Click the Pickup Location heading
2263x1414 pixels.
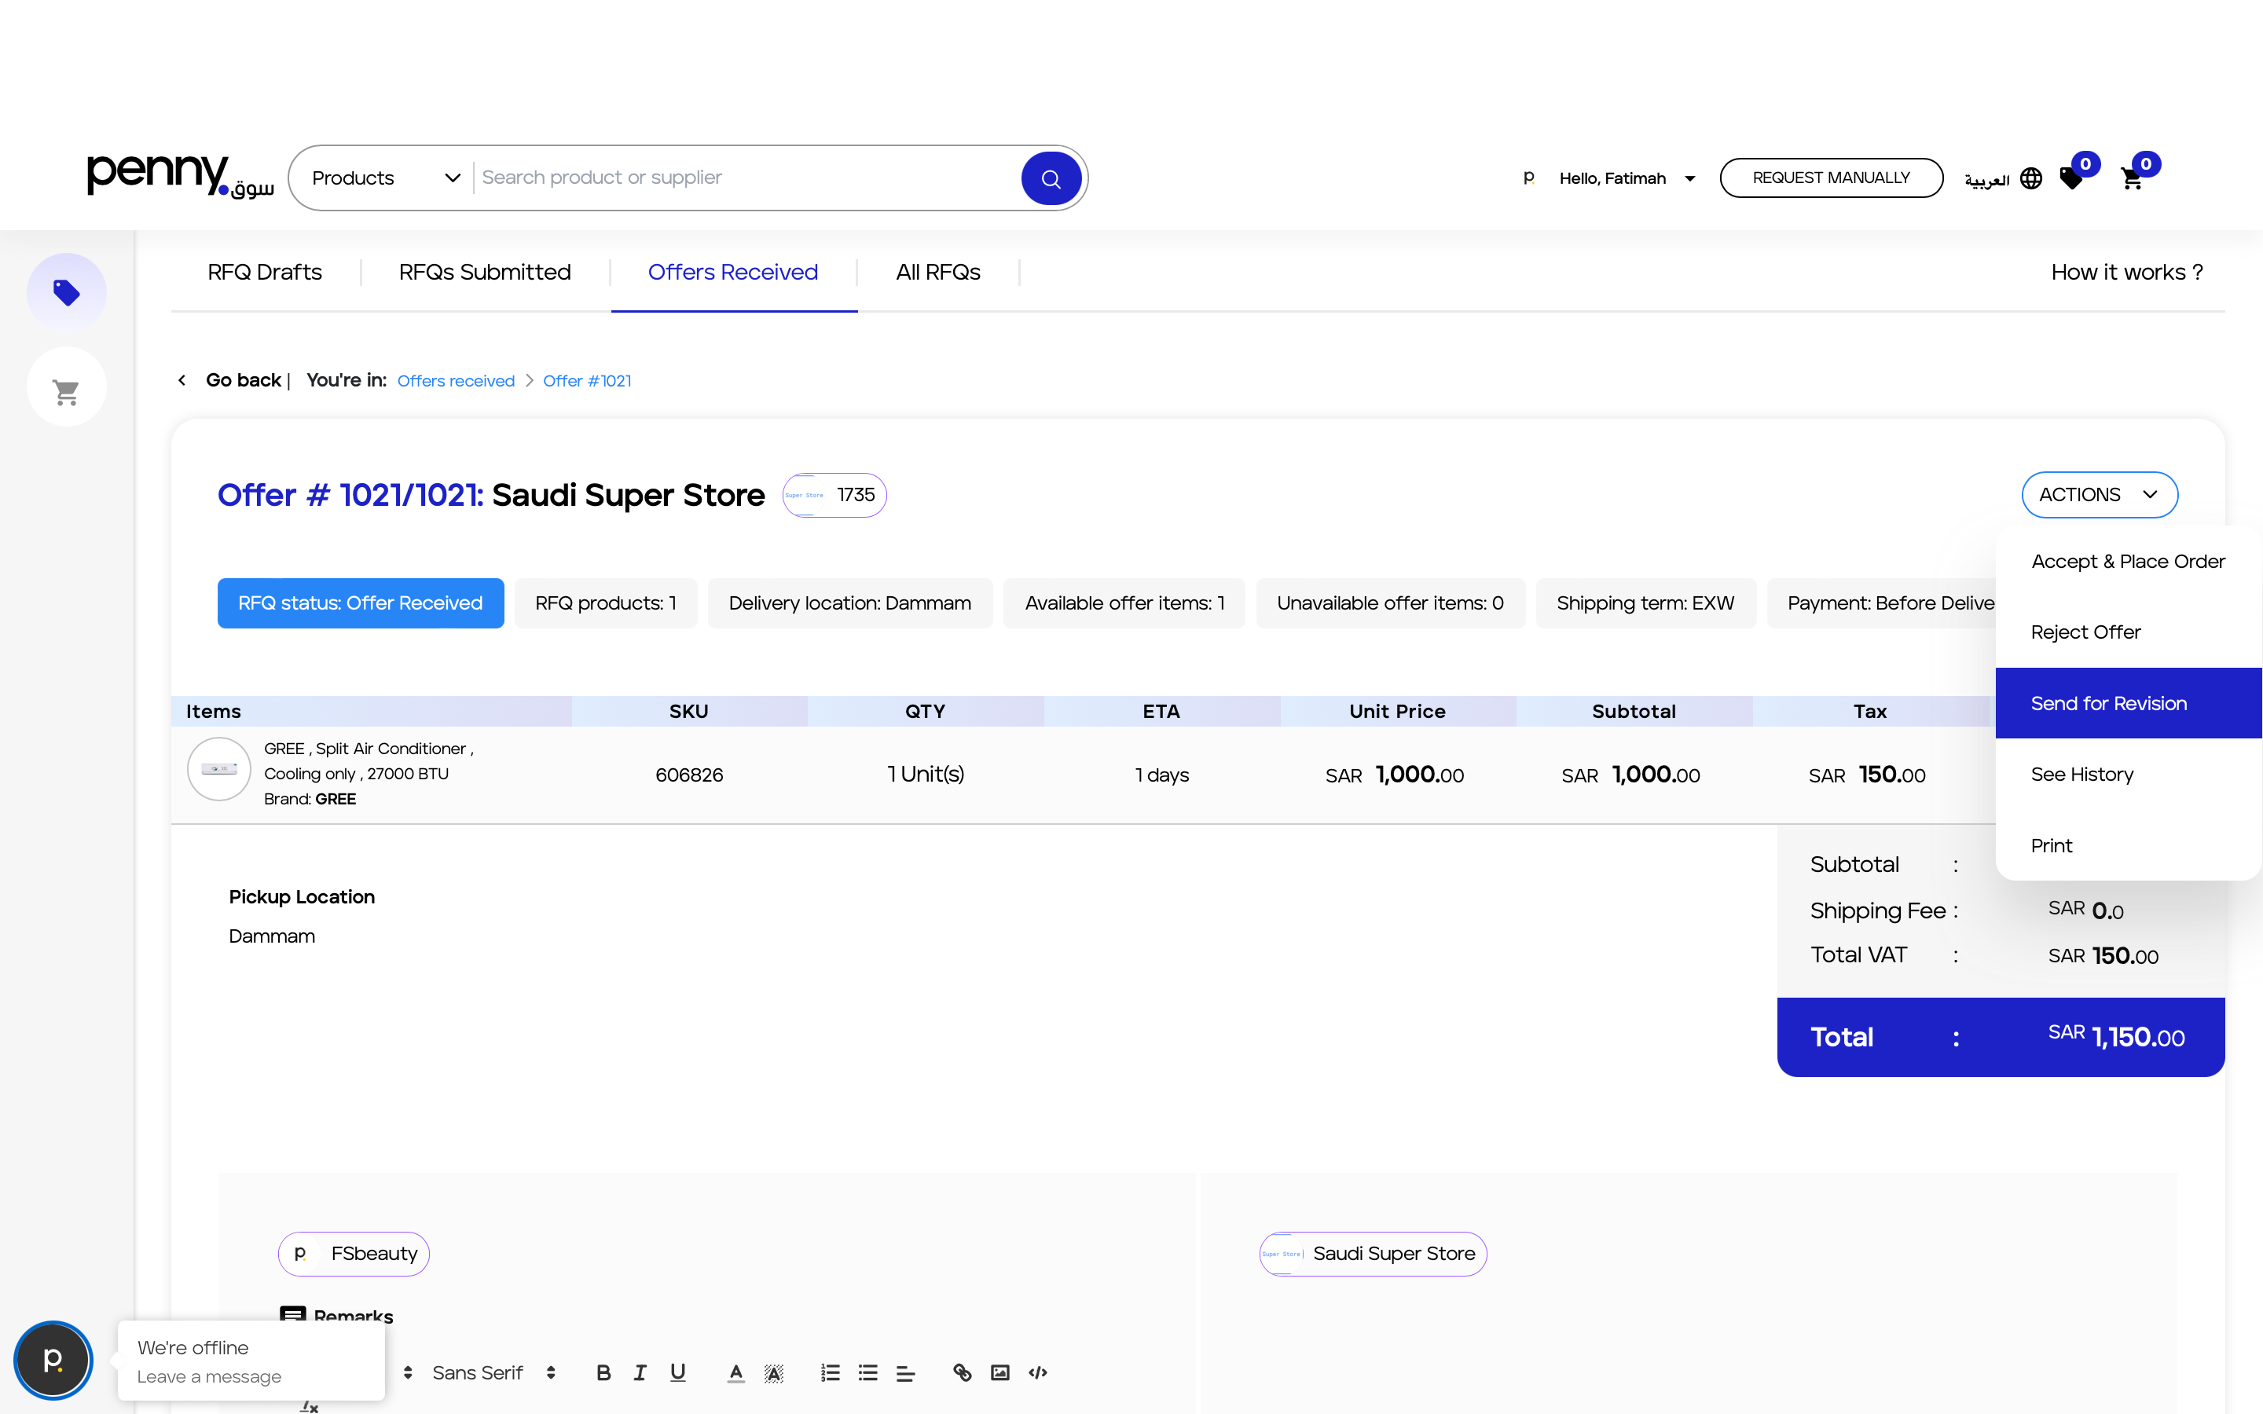302,897
